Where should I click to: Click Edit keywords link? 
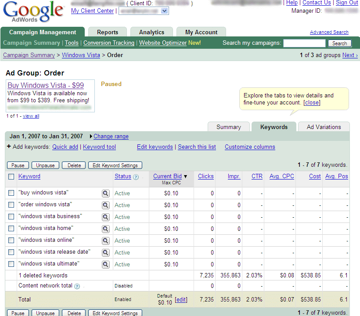point(155,147)
